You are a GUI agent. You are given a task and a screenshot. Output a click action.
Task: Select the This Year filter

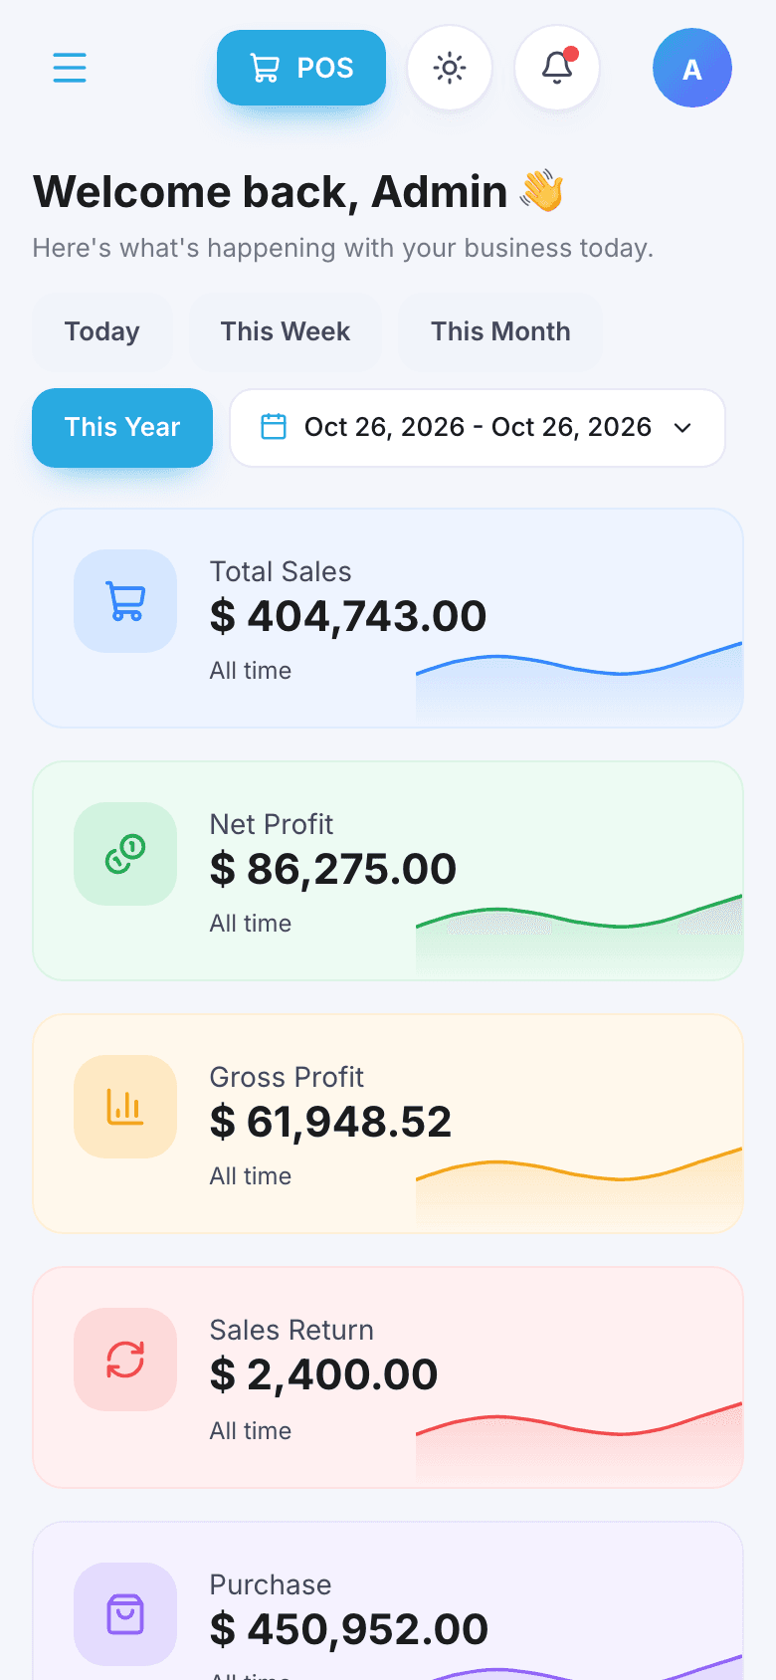[122, 428]
